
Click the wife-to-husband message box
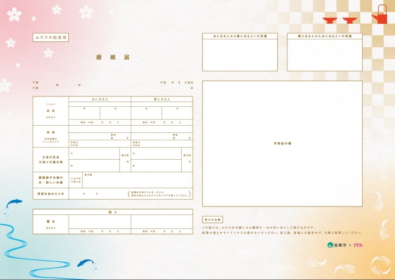[325, 55]
